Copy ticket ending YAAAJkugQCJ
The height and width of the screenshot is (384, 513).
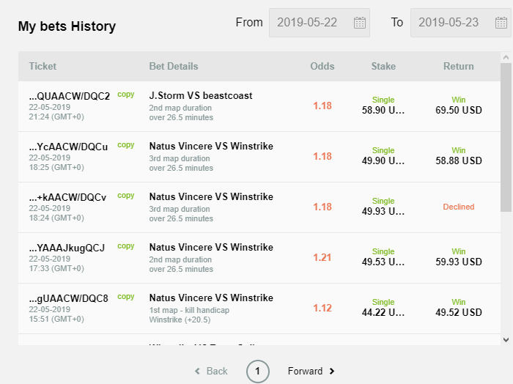(126, 246)
